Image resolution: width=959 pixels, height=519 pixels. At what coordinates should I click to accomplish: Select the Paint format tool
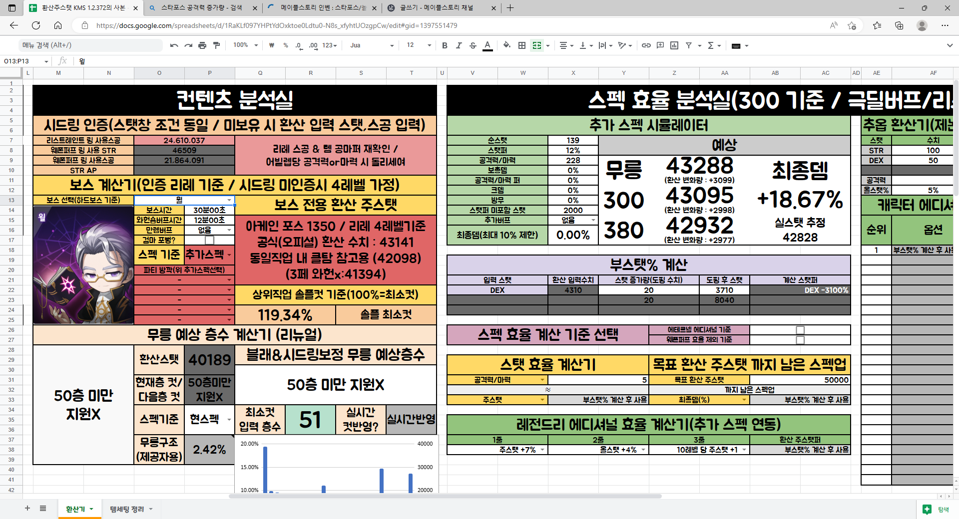[216, 45]
